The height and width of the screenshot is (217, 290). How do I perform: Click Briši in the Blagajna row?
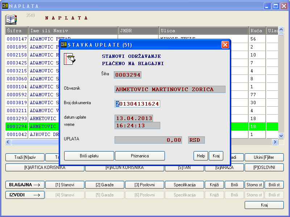click(x=234, y=185)
